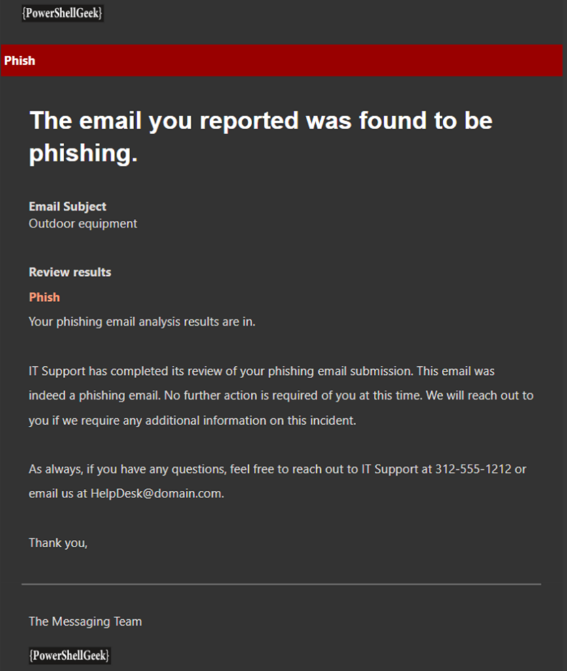Click the PowerShellGeek logo in footer

click(69, 655)
